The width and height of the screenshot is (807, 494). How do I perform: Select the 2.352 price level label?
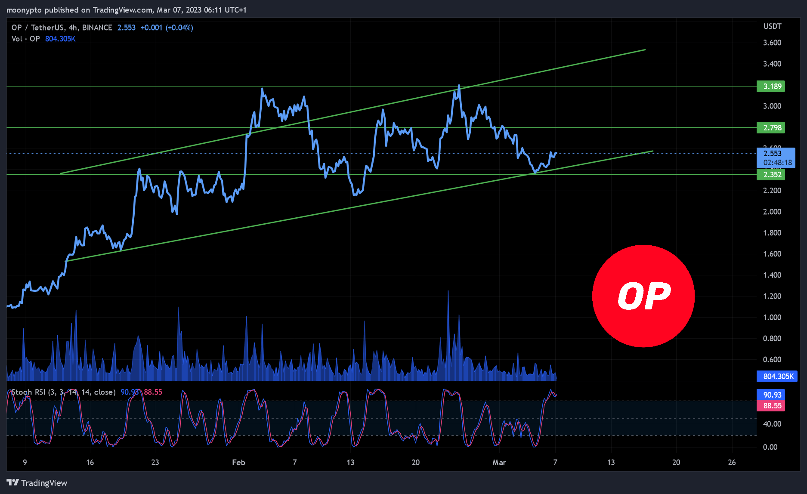pos(771,175)
